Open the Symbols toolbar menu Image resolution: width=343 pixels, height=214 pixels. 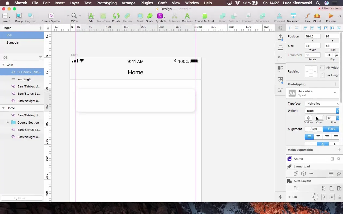tap(161, 16)
